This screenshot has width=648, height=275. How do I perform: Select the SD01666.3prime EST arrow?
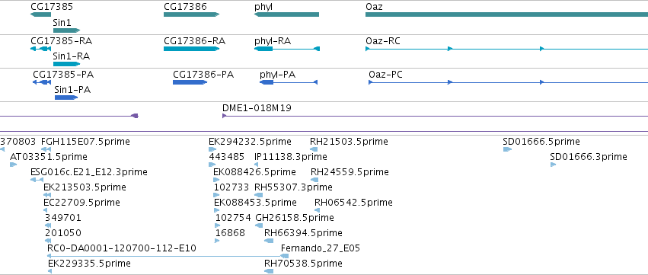[x=553, y=165]
